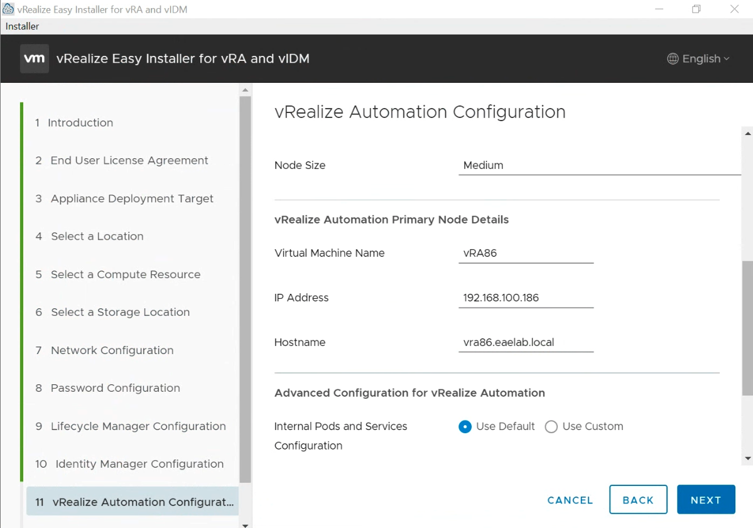Open the Installer menu
Viewport: 753px width, 528px height.
coord(22,26)
